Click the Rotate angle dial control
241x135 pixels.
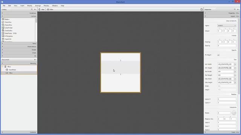(x=234, y=113)
